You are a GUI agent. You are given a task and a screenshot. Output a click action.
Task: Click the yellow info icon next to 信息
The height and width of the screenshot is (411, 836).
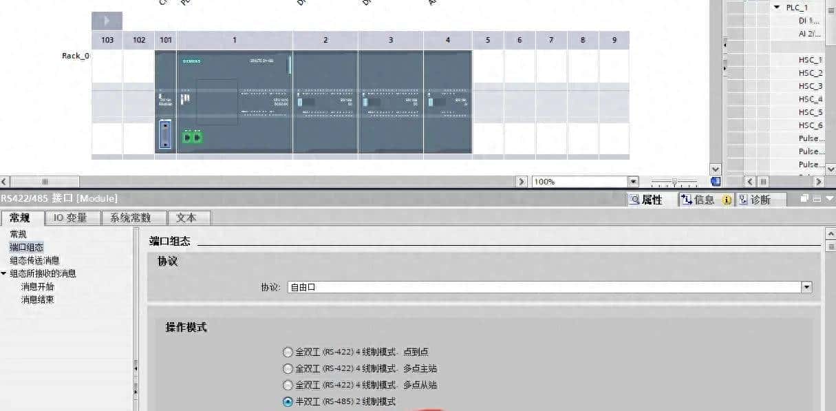pyautogui.click(x=727, y=200)
